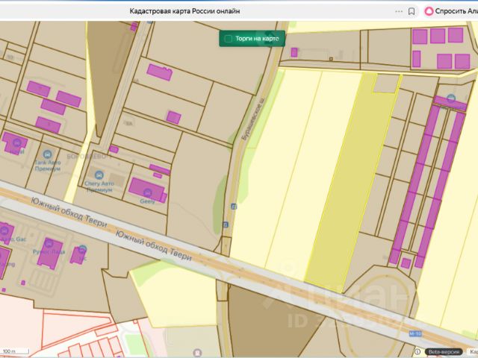This screenshot has height=358, width=478.
Task: Click the Geely car dealer map icon
Action: 146,191
